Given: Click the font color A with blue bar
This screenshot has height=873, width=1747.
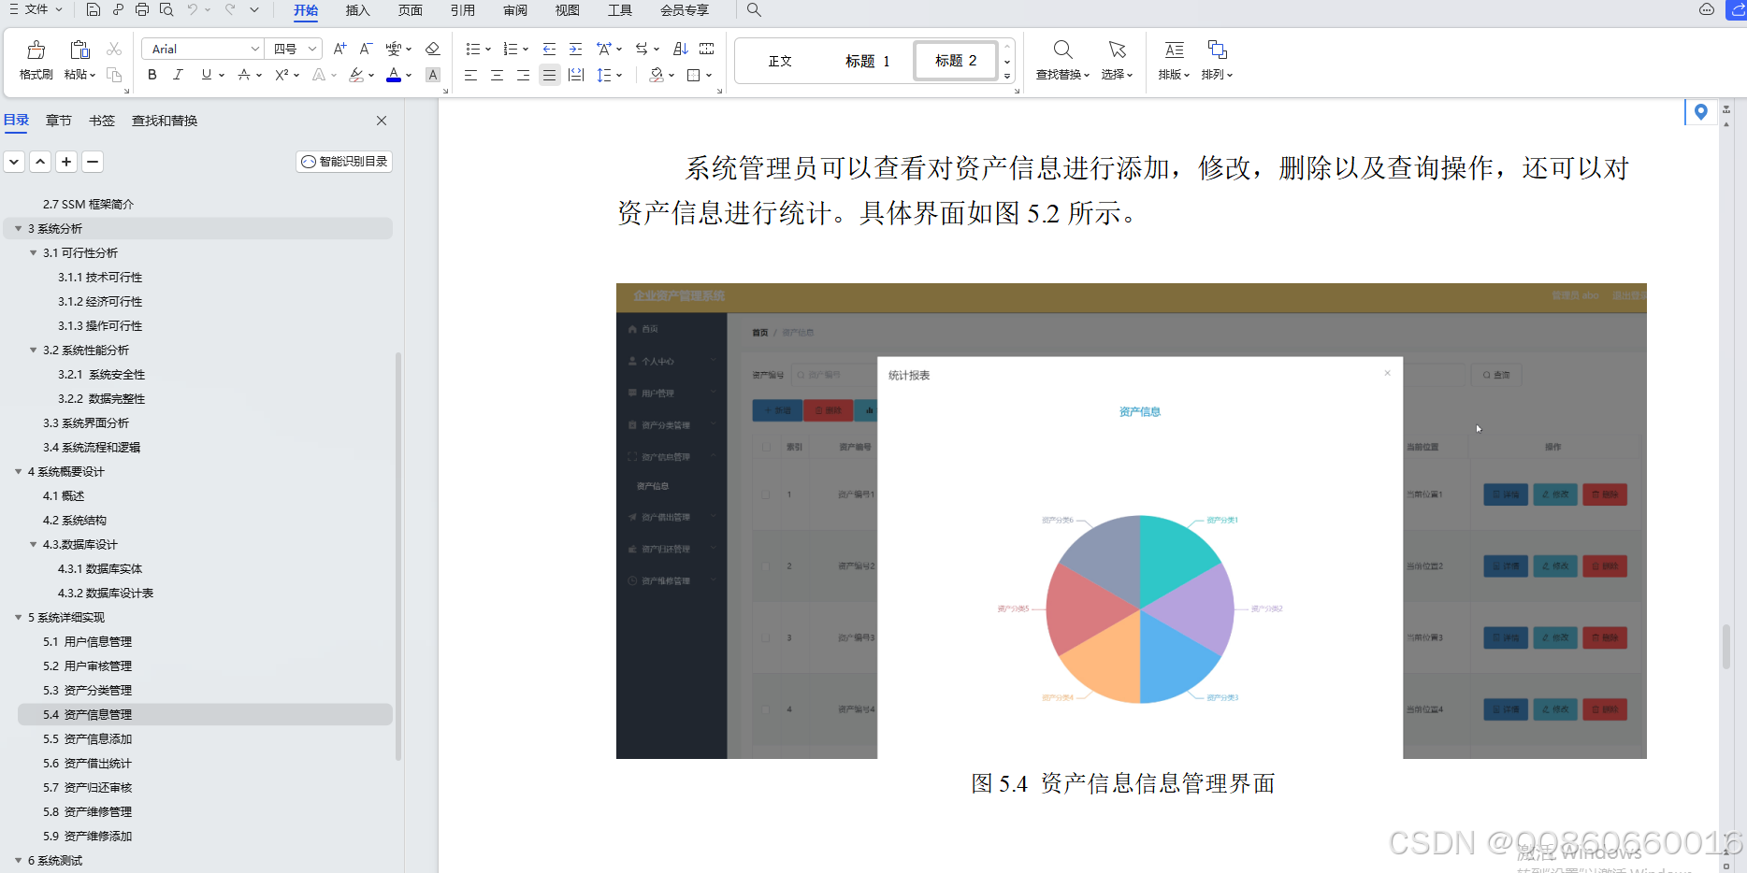Looking at the screenshot, I should (394, 75).
